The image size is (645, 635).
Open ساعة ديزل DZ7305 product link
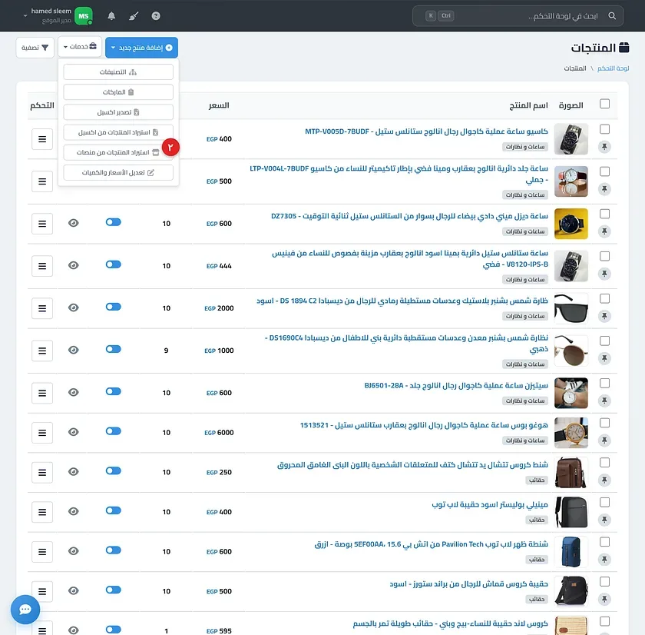tap(409, 216)
